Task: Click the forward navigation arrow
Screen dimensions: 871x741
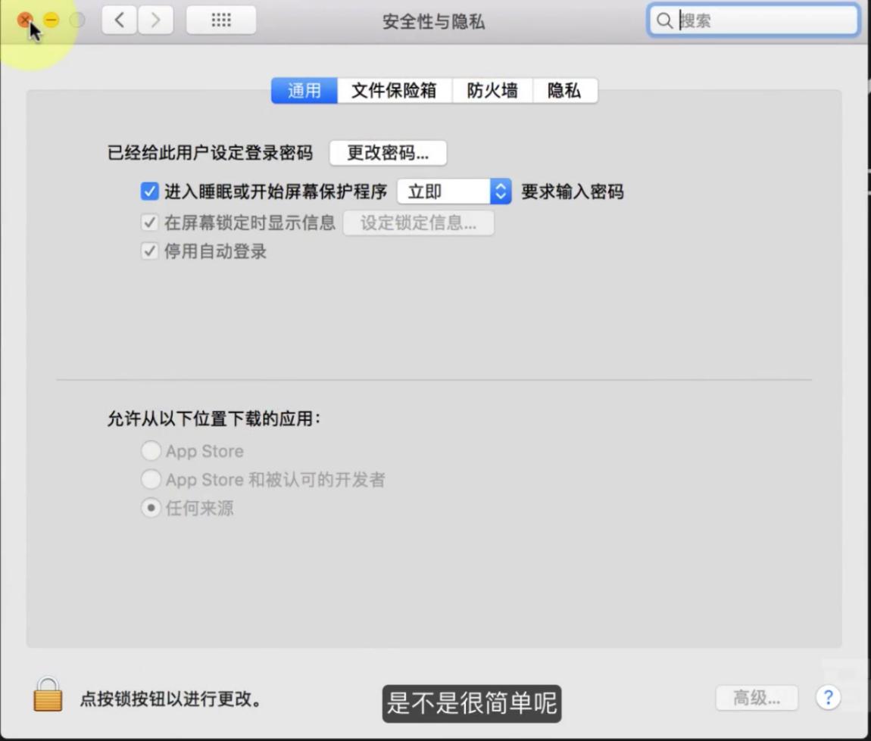Action: pyautogui.click(x=155, y=20)
